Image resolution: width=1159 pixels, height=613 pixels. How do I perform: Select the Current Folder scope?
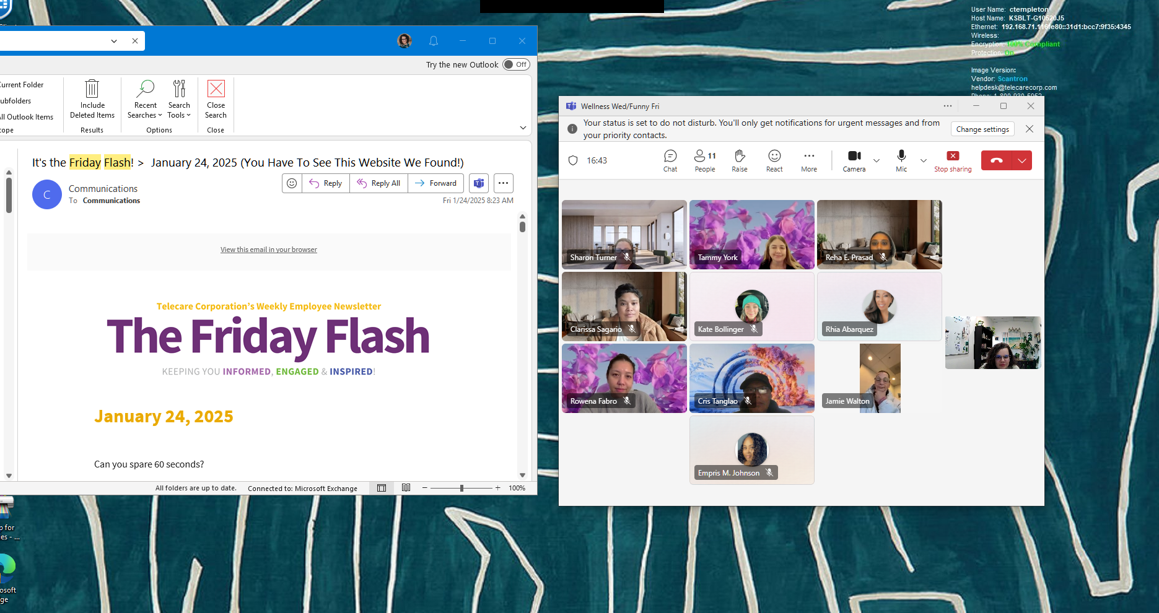(22, 85)
